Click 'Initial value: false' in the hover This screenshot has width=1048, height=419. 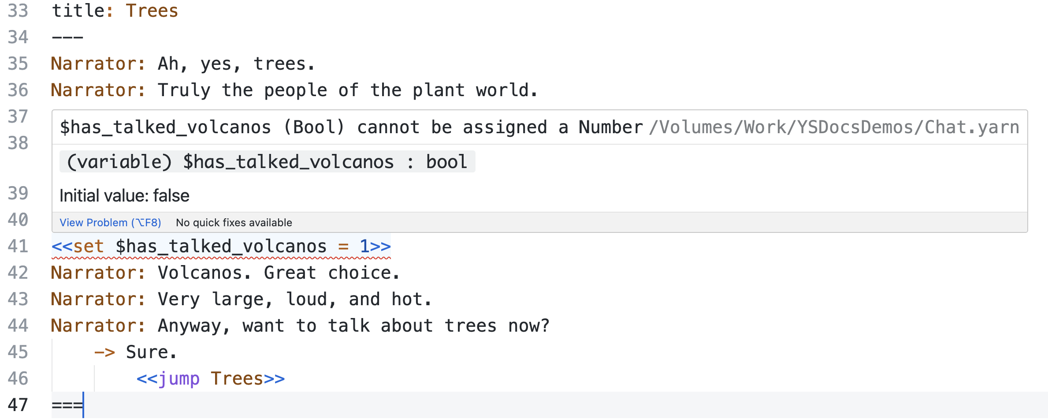(124, 196)
